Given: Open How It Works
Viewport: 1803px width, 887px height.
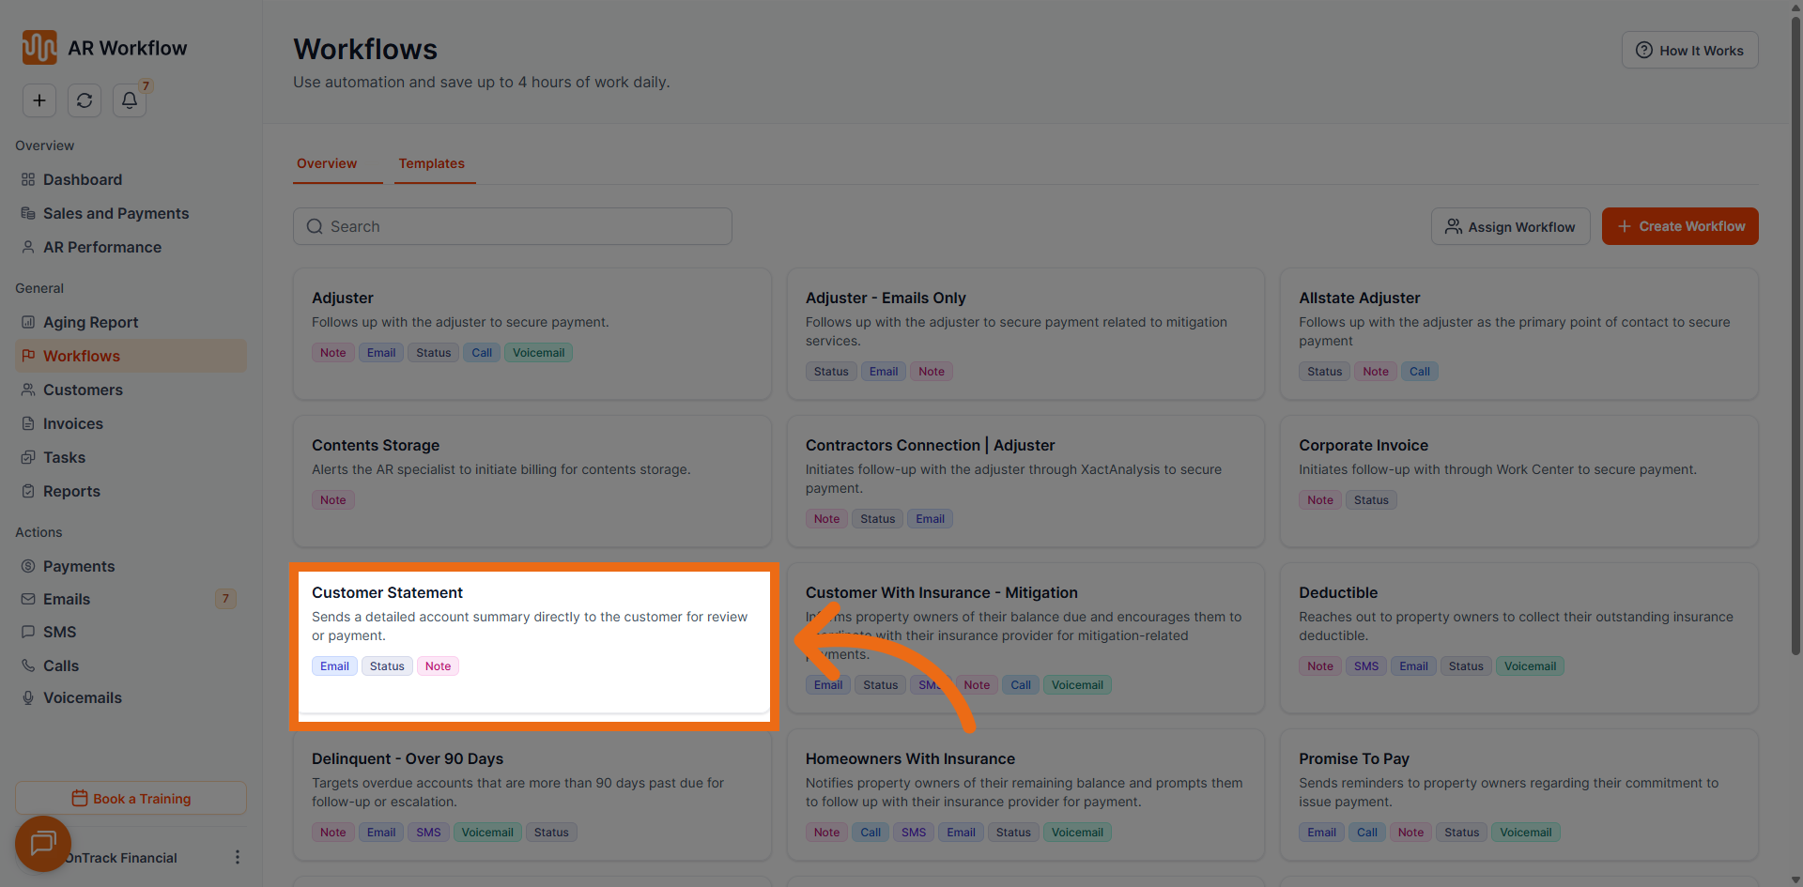Looking at the screenshot, I should click(1688, 50).
